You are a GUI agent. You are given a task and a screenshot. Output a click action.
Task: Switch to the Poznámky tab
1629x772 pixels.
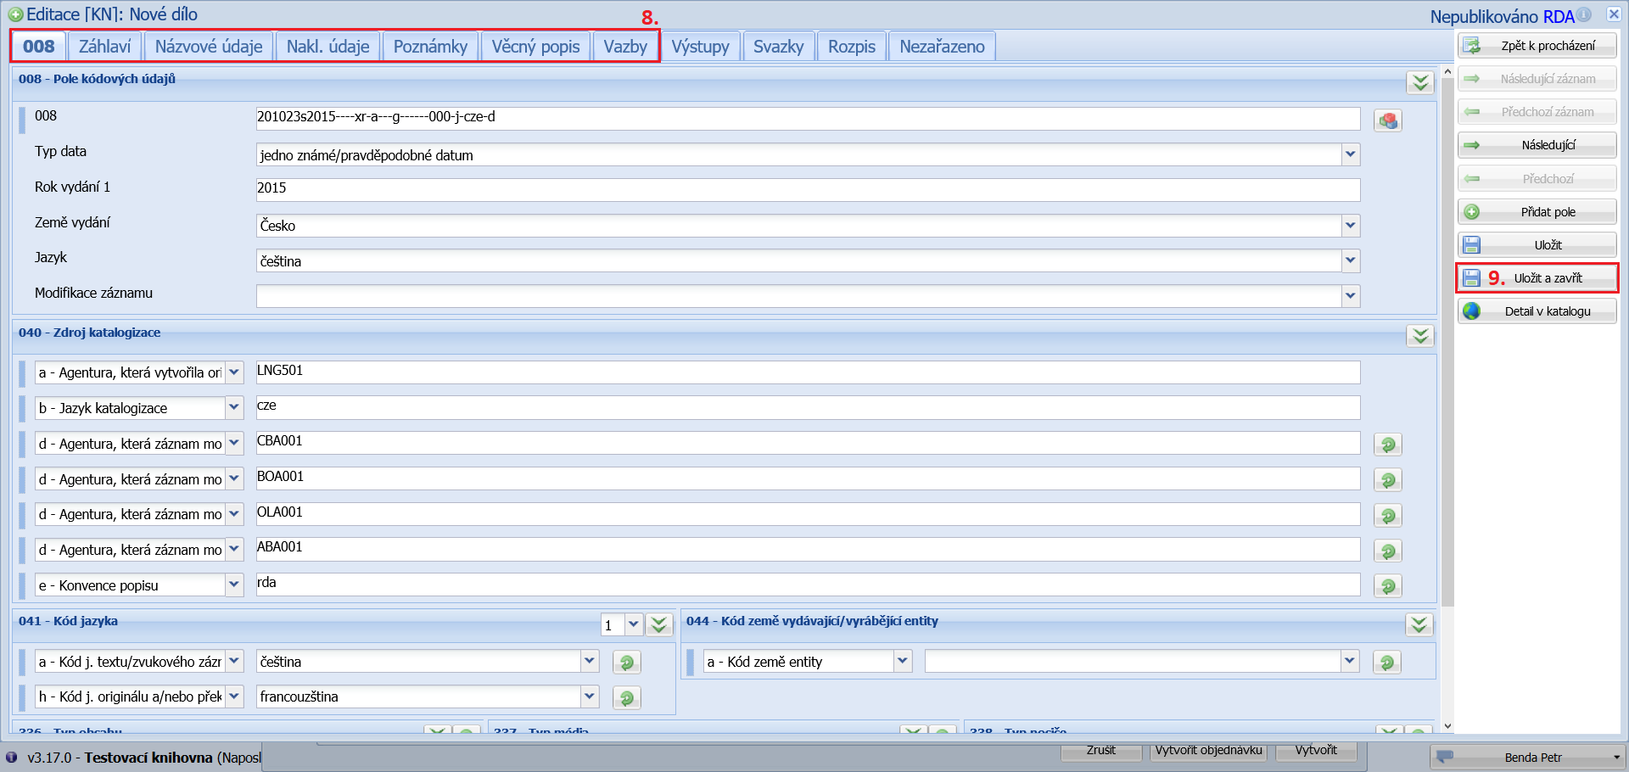pos(430,47)
